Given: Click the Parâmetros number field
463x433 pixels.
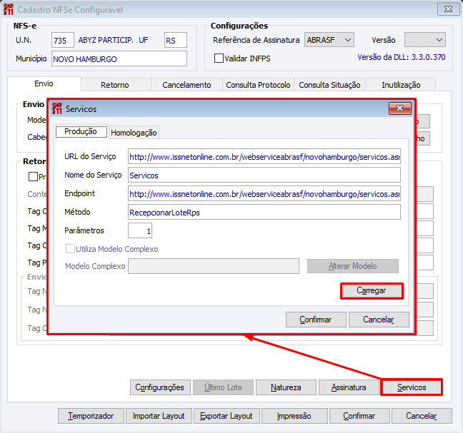Looking at the screenshot, I should click(x=139, y=230).
